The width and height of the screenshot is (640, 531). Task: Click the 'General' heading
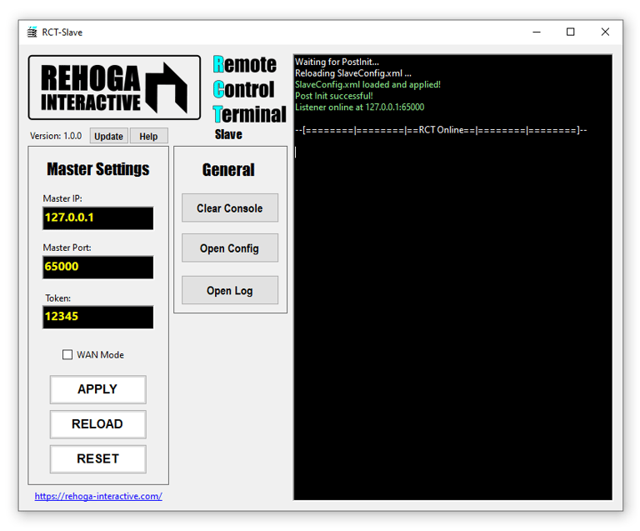(x=228, y=170)
